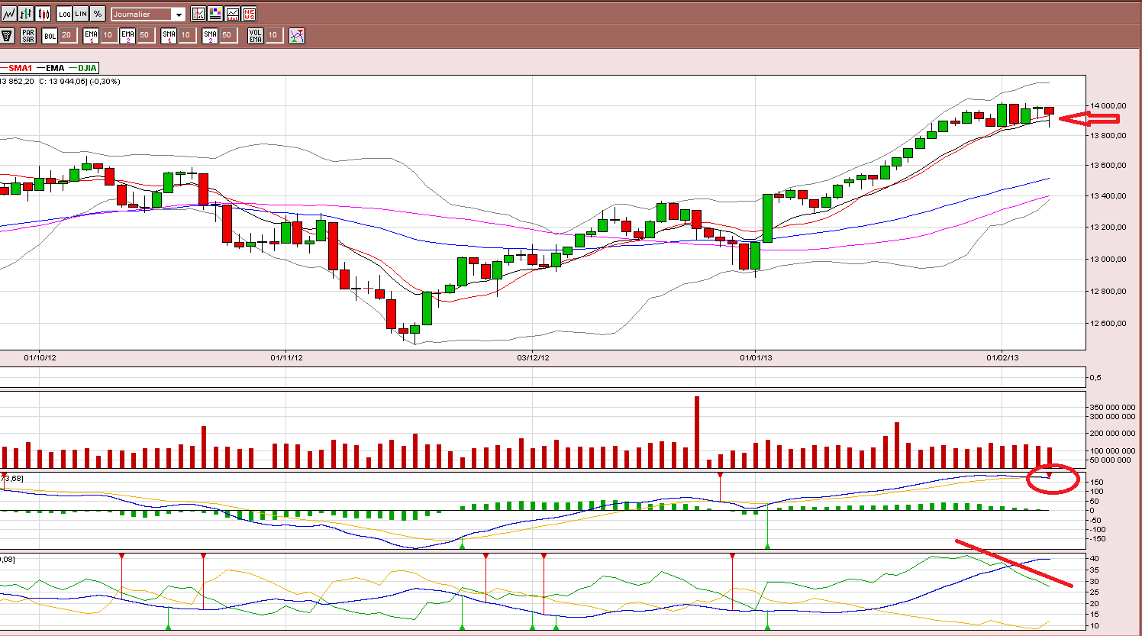
Task: Enable the PAR SAR indicator
Action: click(x=28, y=35)
